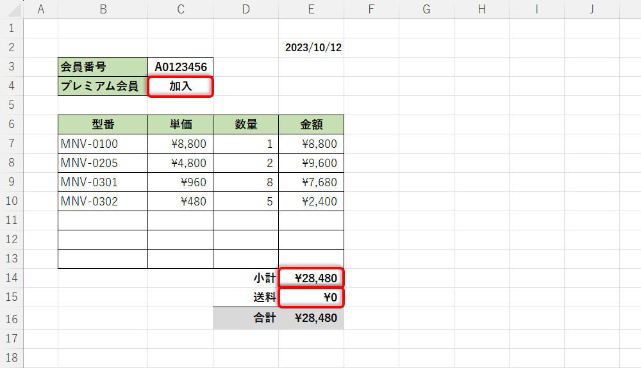Select column E header

tap(312, 10)
